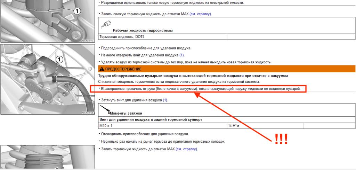The width and height of the screenshot is (356, 170).
Task: Click the '(1)' link after 'отвернуть винт для удаления воздуха'
Action: [182, 55]
